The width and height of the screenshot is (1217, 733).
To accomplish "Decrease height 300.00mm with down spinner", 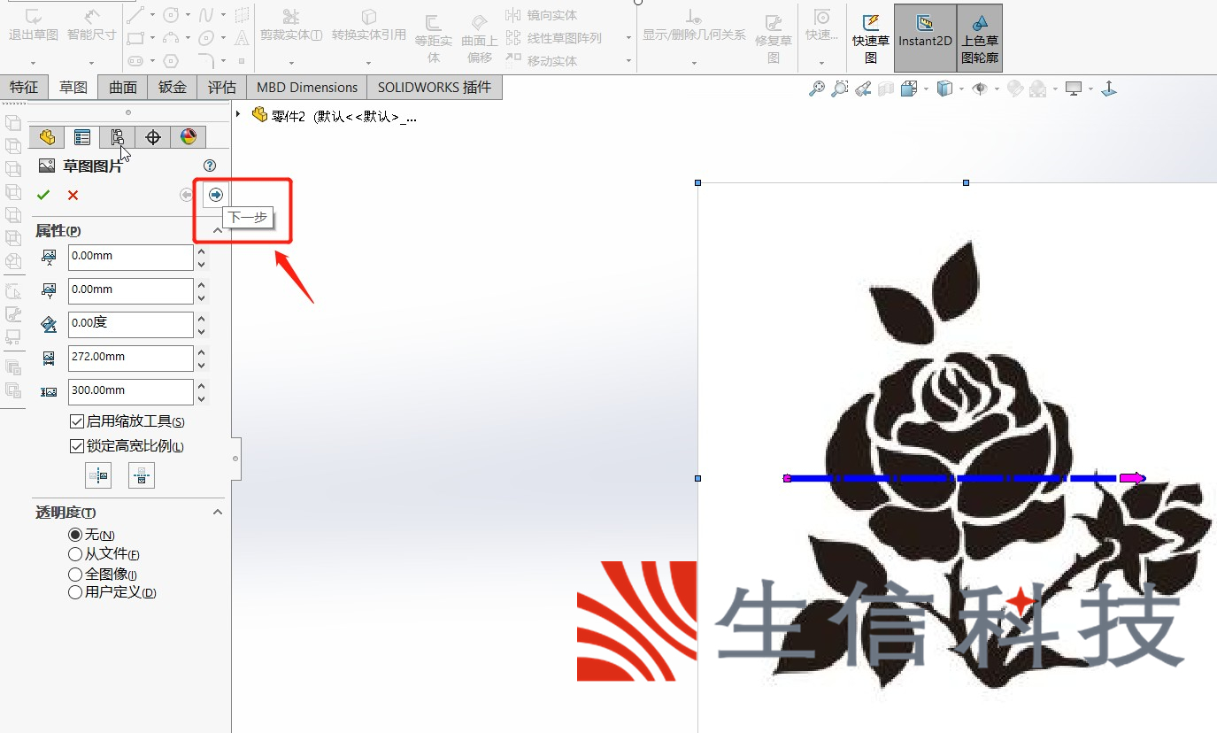I will (x=202, y=399).
